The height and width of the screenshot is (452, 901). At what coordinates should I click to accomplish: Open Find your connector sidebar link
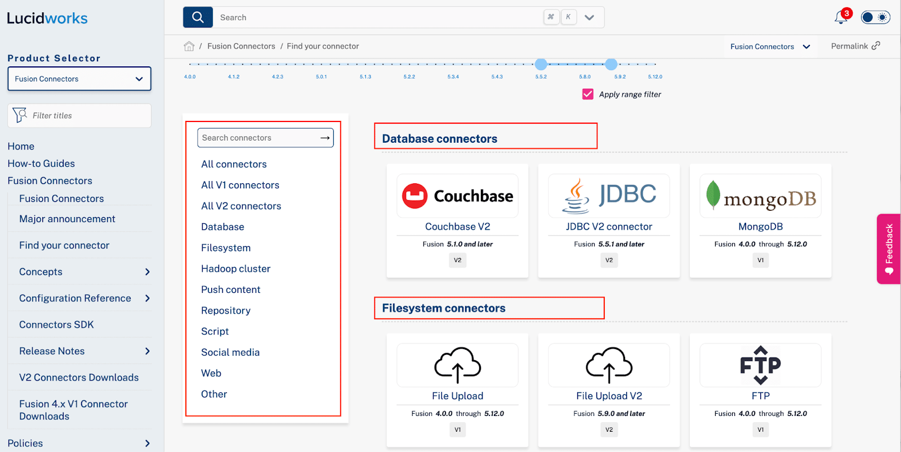[x=64, y=245]
